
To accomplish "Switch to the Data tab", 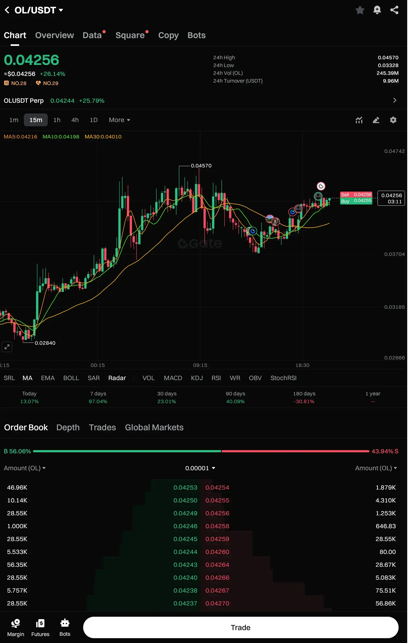I will [x=92, y=35].
